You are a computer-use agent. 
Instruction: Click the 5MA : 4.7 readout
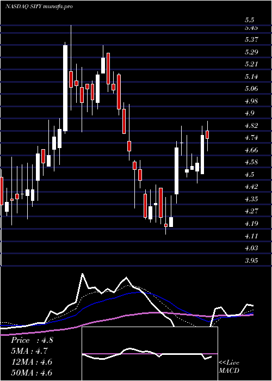29,351
